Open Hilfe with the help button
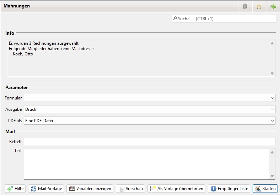Screen dimensions: 280x195 [15, 189]
